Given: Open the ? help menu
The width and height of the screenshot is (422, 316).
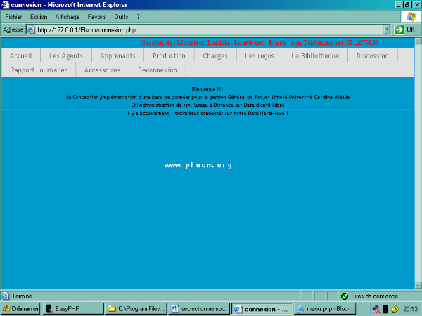Looking at the screenshot, I should 138,17.
